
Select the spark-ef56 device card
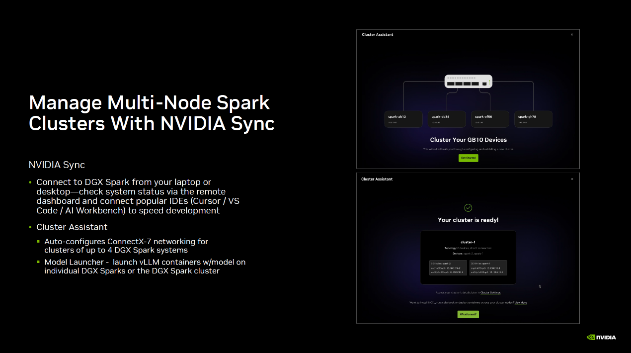click(490, 119)
